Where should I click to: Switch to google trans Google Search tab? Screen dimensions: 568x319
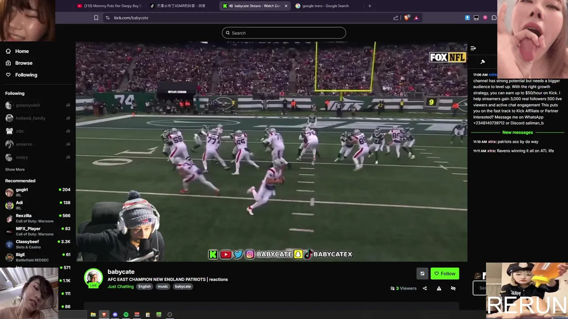coord(326,6)
